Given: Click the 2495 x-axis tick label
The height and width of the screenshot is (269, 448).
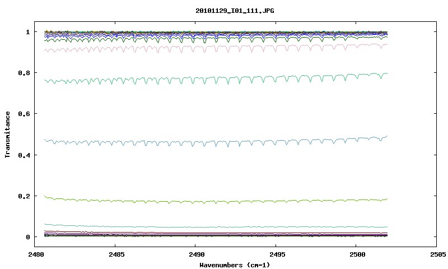Looking at the screenshot, I should tap(277, 254).
